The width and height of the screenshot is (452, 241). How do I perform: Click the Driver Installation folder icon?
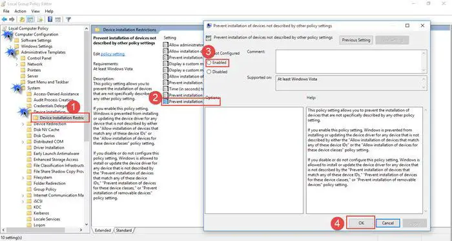pos(29,147)
